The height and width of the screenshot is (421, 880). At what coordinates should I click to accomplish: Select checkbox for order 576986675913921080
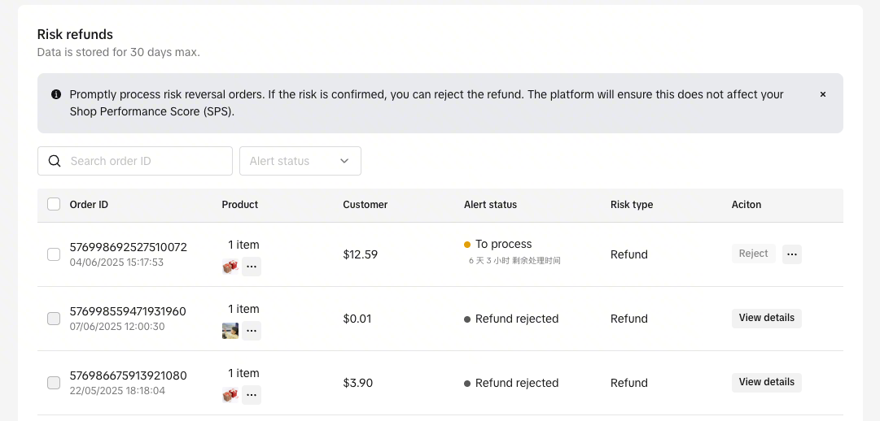[x=54, y=383]
